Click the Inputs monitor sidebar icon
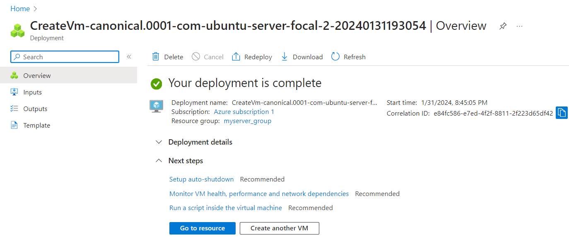This screenshot has height=237, width=569. (x=14, y=92)
